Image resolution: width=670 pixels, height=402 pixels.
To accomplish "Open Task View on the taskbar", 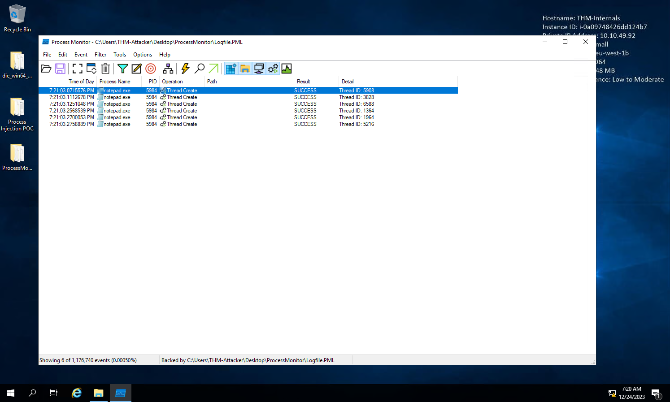I will click(54, 393).
